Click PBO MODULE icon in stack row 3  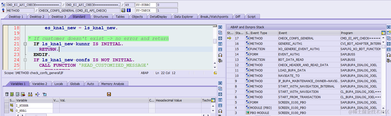(x=248, y=113)
